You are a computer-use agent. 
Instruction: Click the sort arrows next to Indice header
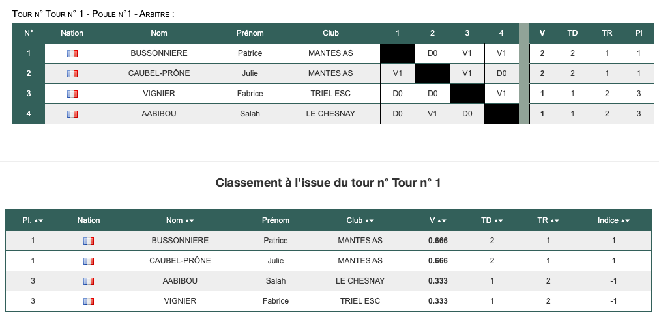(x=625, y=220)
